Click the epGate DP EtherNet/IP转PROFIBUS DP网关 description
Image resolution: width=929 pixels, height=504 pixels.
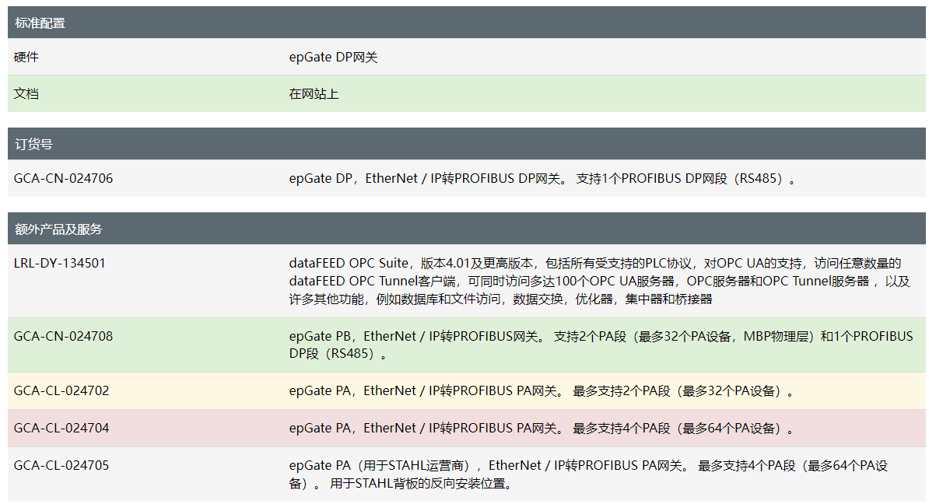click(542, 178)
